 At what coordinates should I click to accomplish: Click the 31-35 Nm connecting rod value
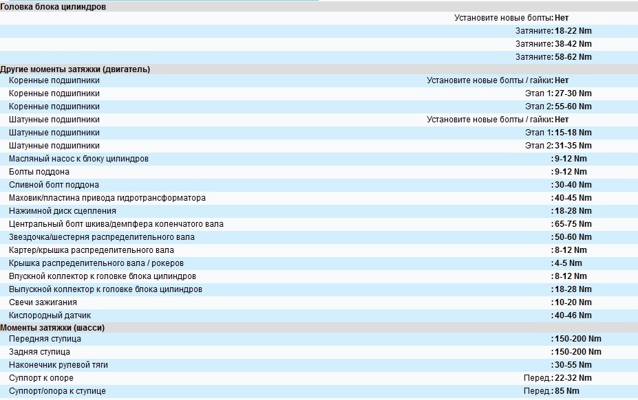click(573, 146)
